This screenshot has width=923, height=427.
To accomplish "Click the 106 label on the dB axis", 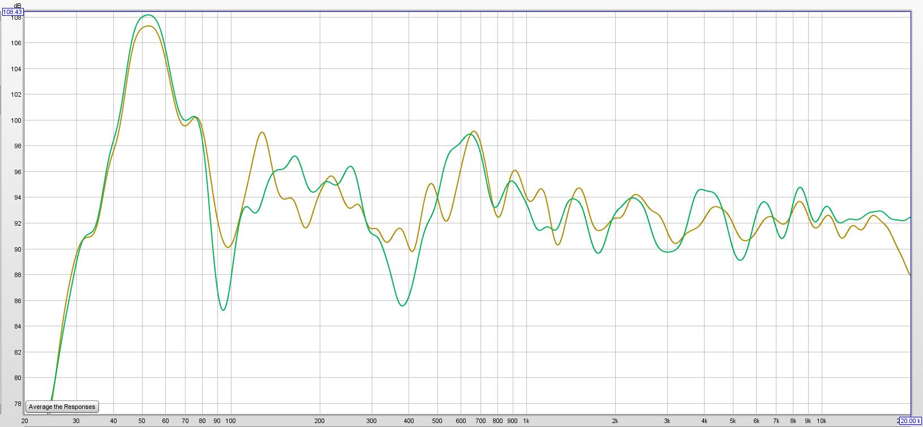I will coord(16,43).
